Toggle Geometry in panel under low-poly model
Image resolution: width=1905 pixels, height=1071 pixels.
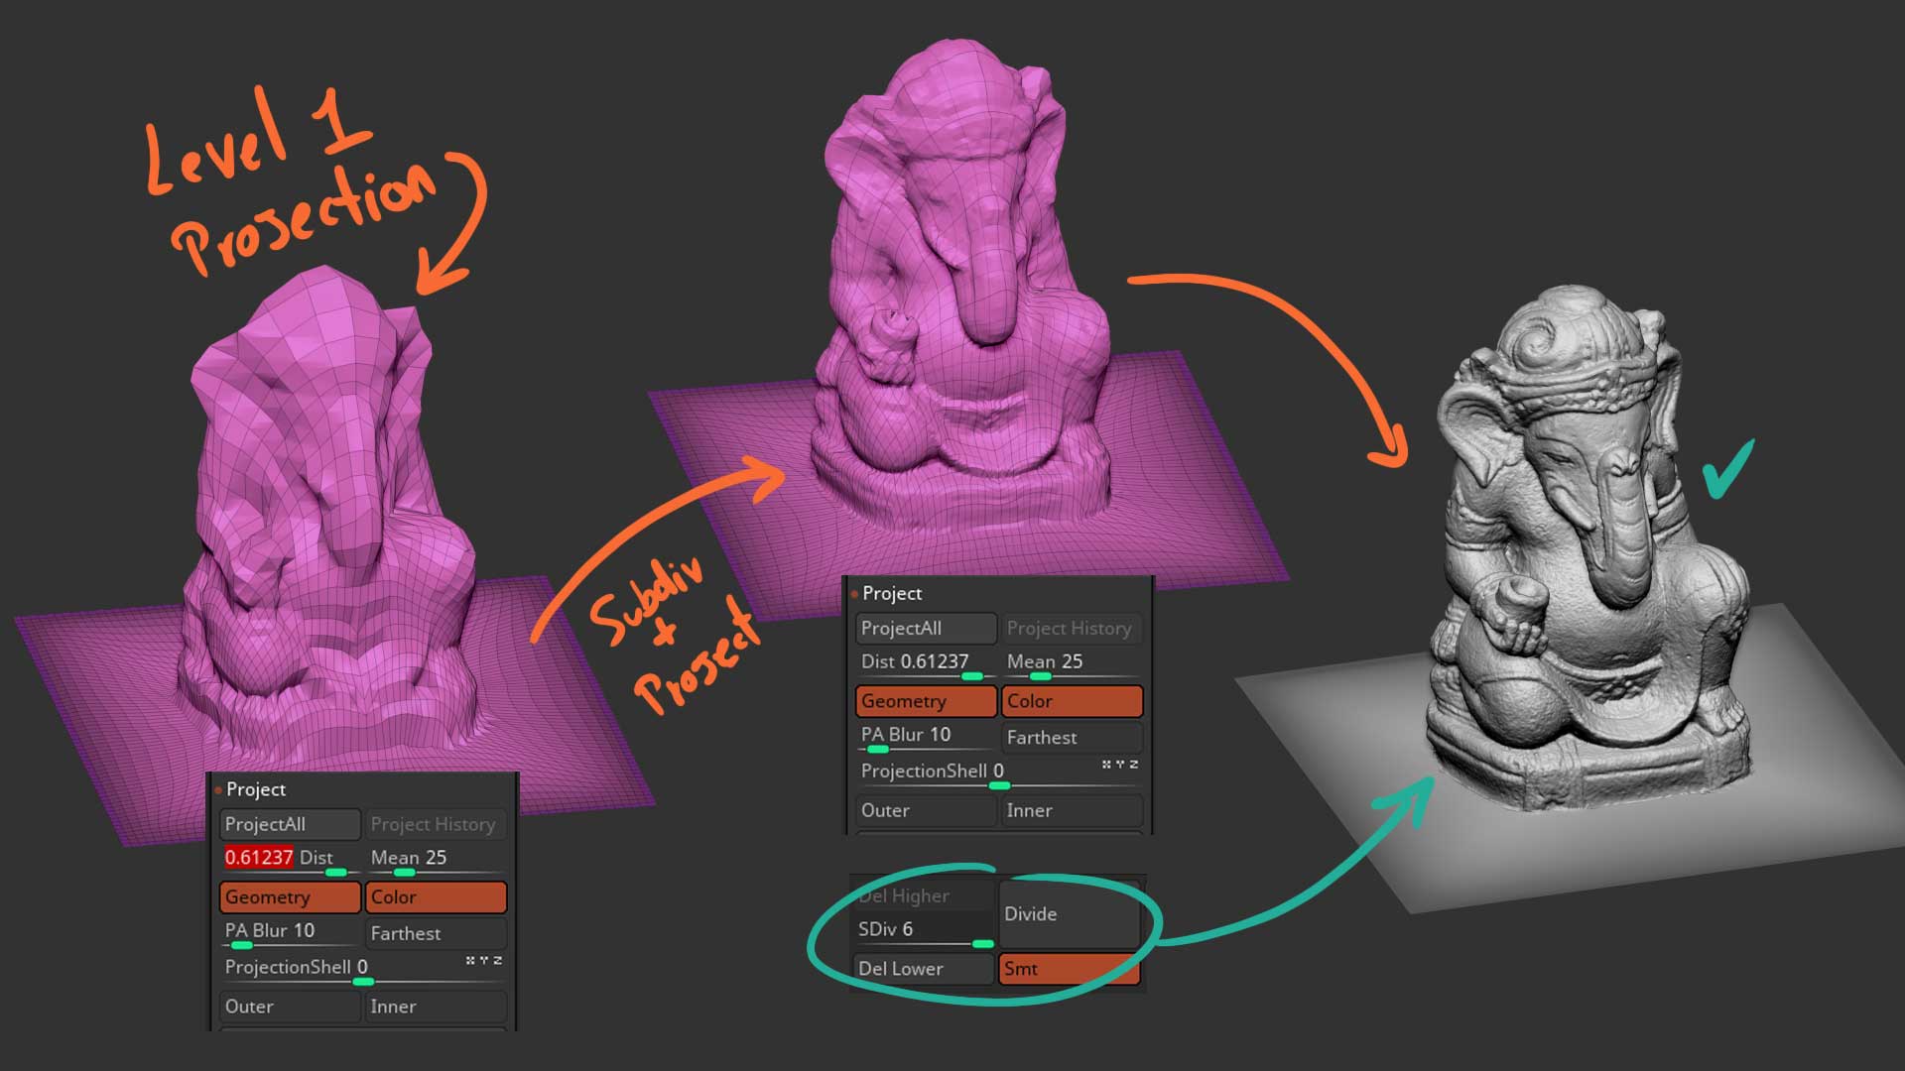point(290,897)
